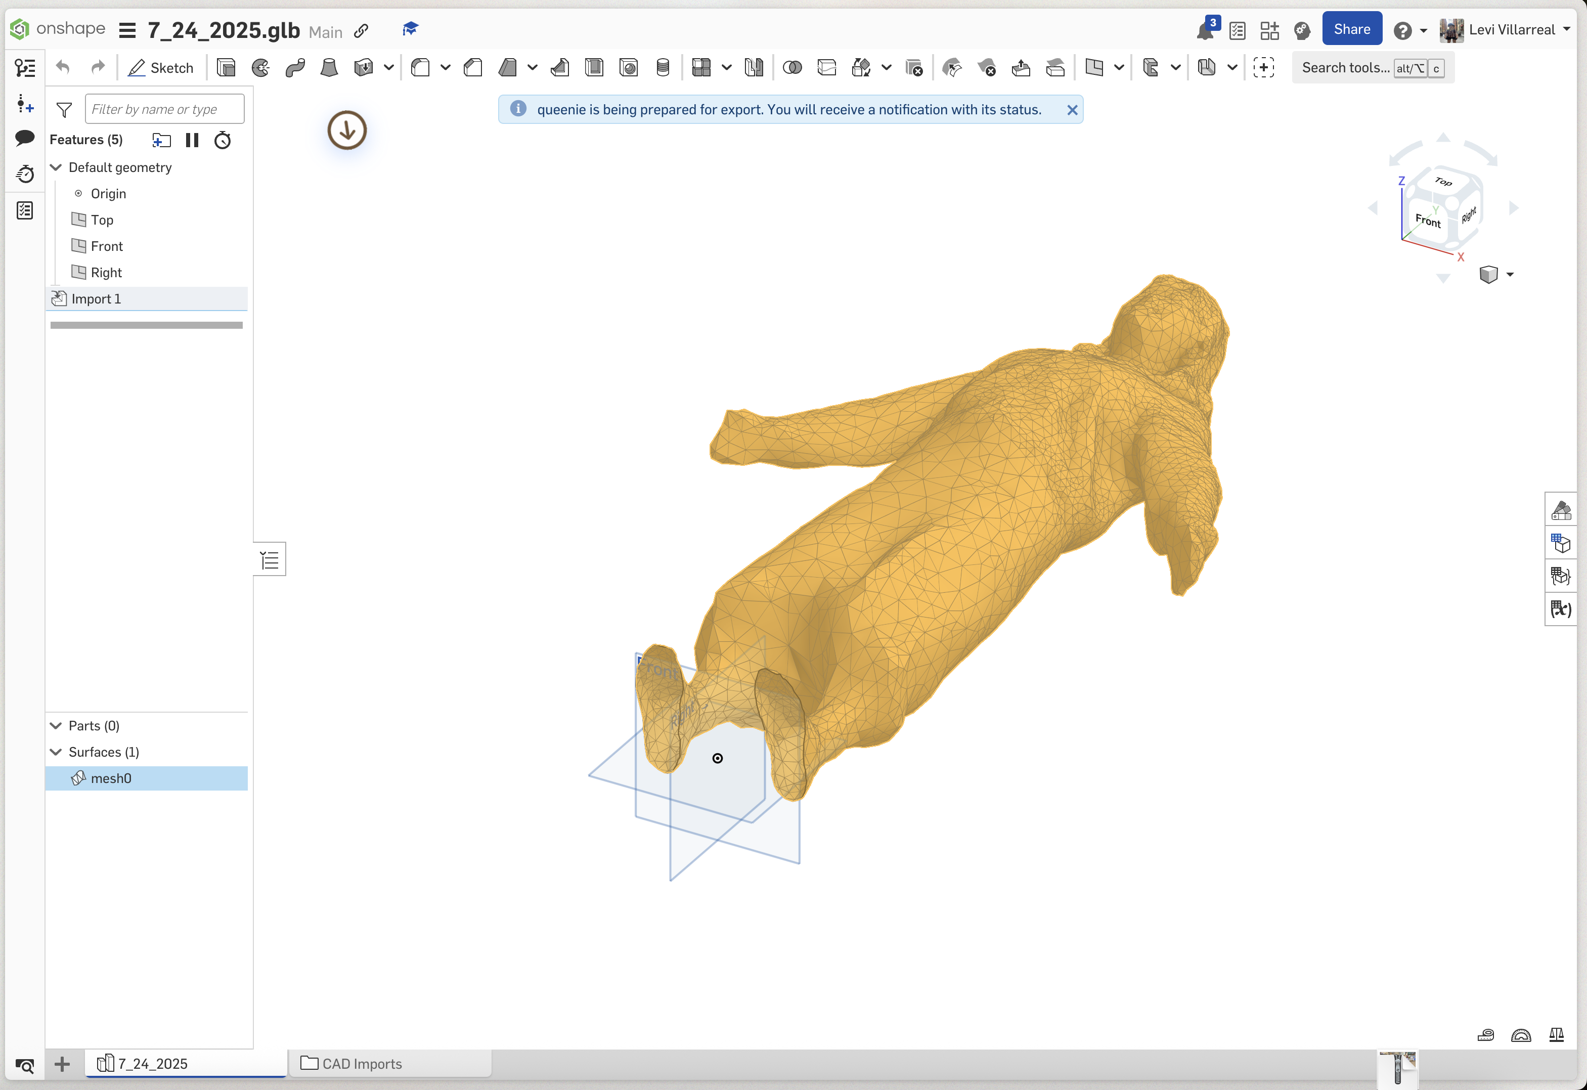This screenshot has width=1587, height=1090.
Task: Collapse the Default geometry tree group
Action: (x=56, y=167)
